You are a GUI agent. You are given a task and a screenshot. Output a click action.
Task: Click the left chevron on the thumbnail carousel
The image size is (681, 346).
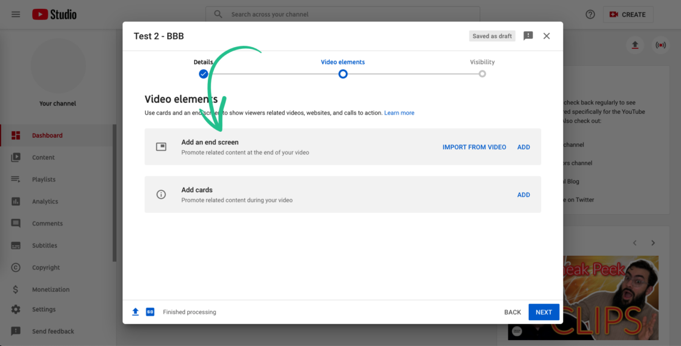click(635, 243)
